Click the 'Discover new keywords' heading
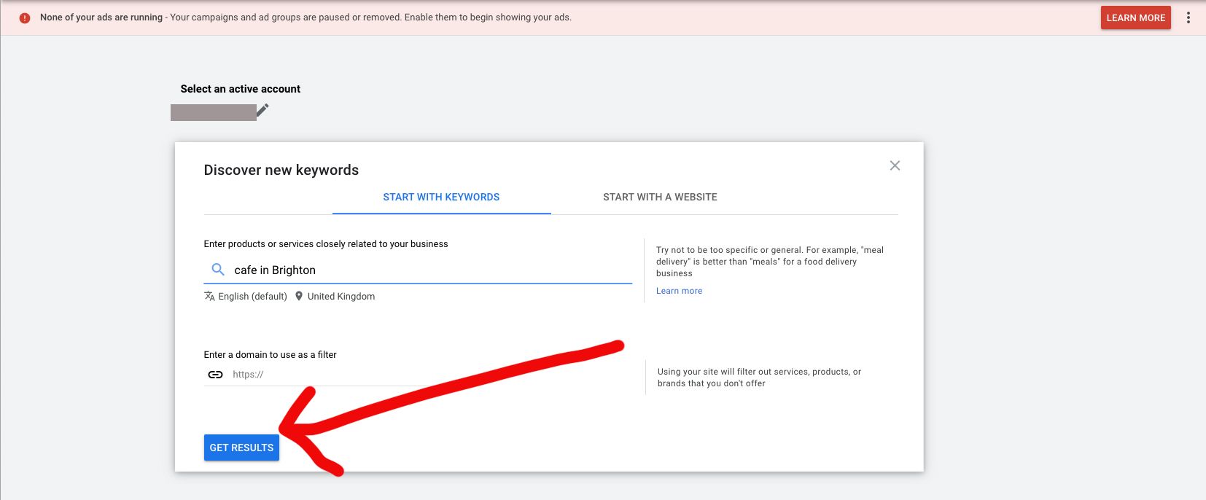 281,170
